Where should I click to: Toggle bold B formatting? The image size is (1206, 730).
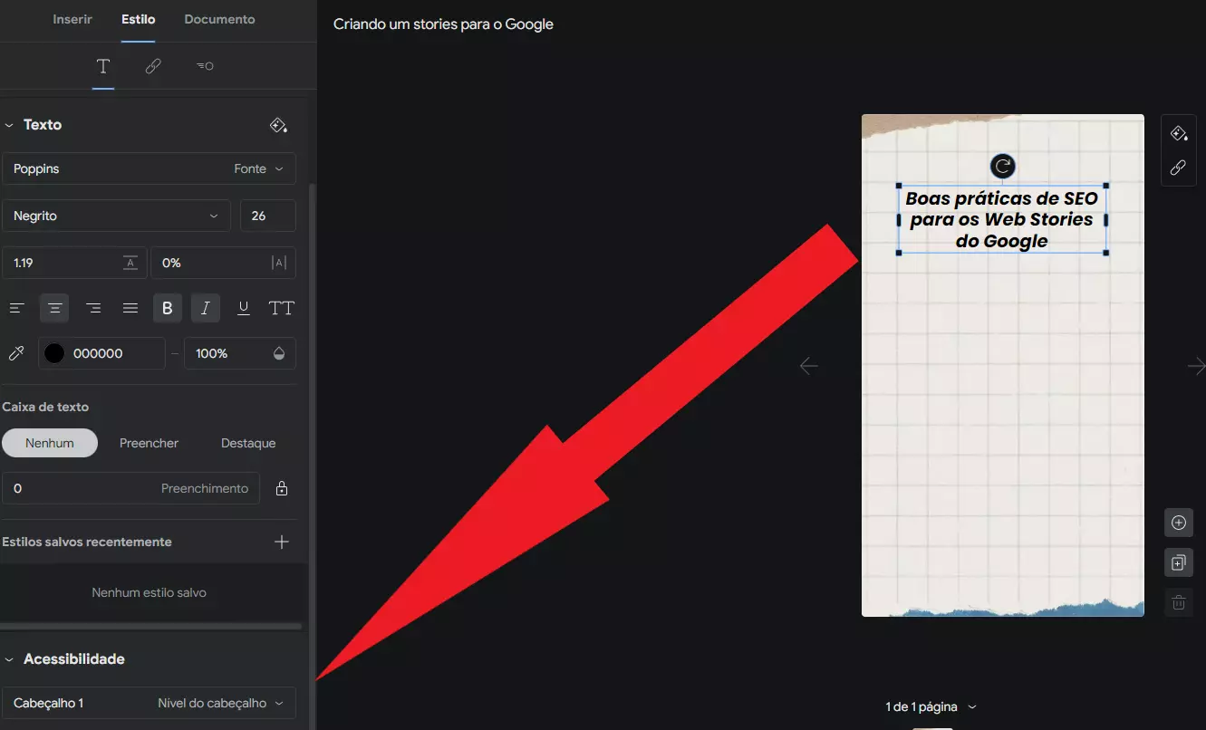point(167,308)
